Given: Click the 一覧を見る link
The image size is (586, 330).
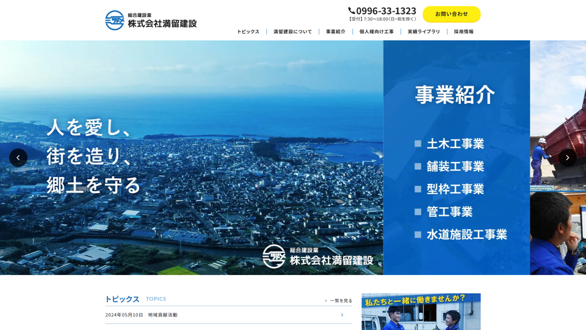Looking at the screenshot, I should click(341, 301).
